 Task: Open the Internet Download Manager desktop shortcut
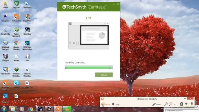pyautogui.click(x=16, y=72)
